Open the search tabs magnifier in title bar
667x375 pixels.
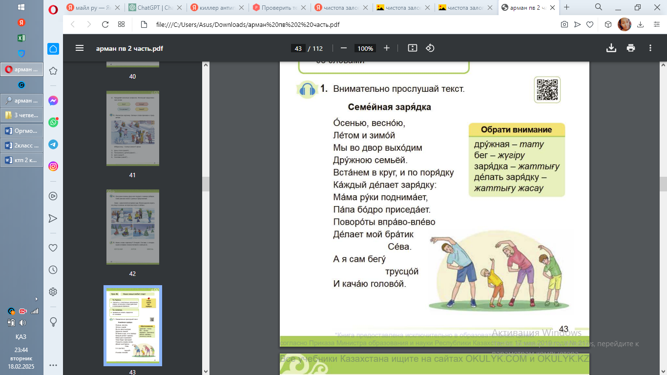pyautogui.click(x=598, y=7)
